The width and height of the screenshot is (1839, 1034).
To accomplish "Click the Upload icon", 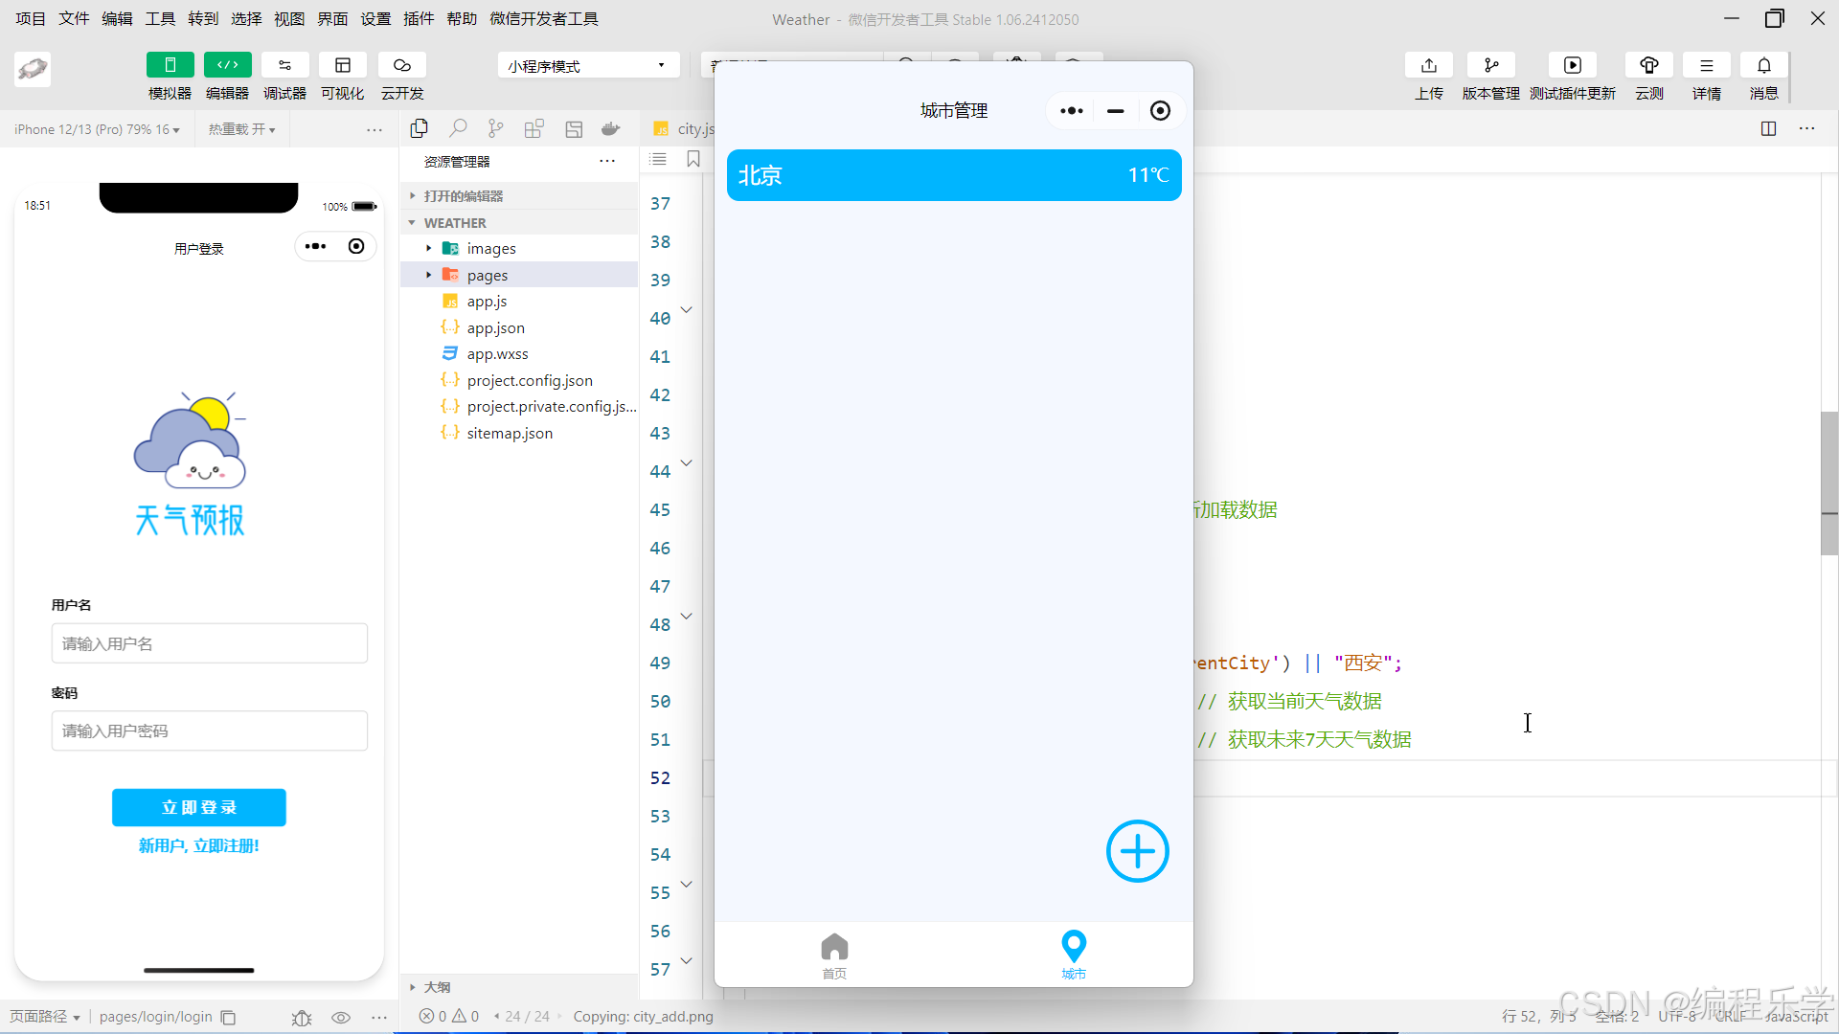I will 1428,65.
